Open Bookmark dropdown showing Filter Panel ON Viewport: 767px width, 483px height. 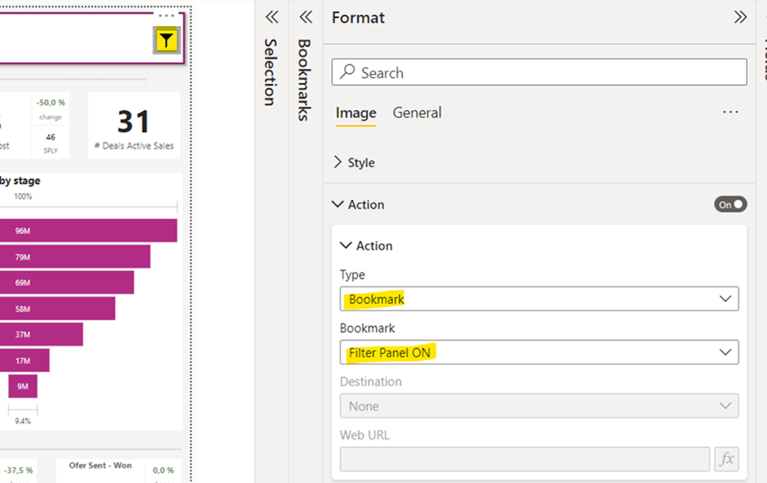click(539, 353)
